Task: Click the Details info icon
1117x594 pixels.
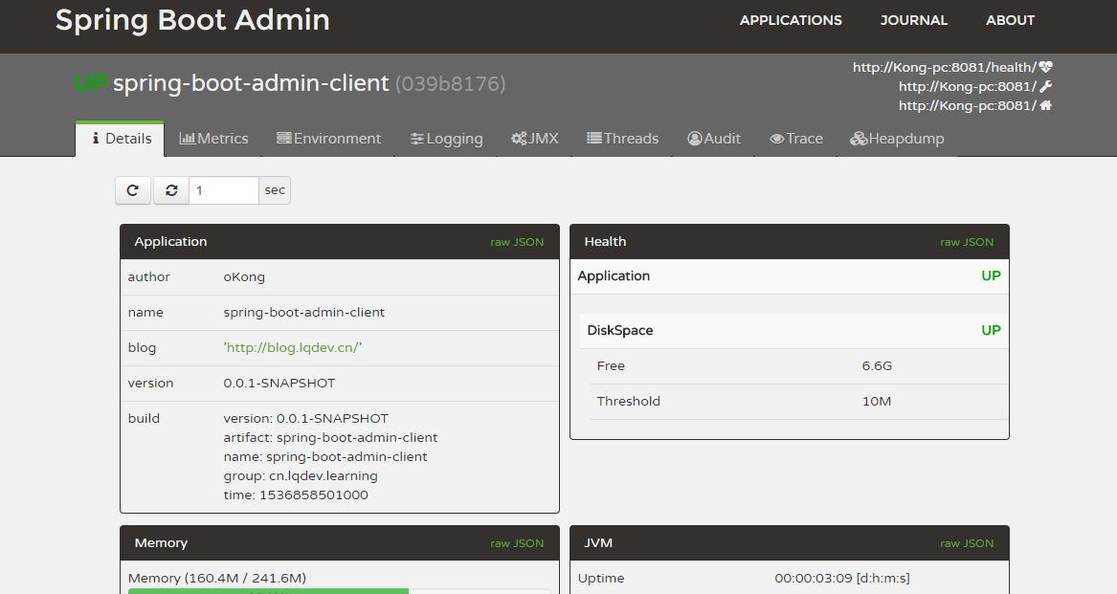Action: tap(96, 138)
